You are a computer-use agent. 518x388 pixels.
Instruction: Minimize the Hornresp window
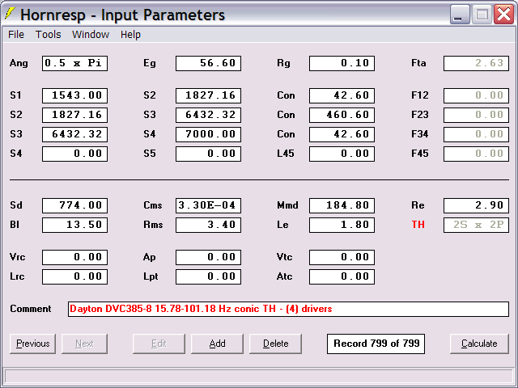coord(460,15)
